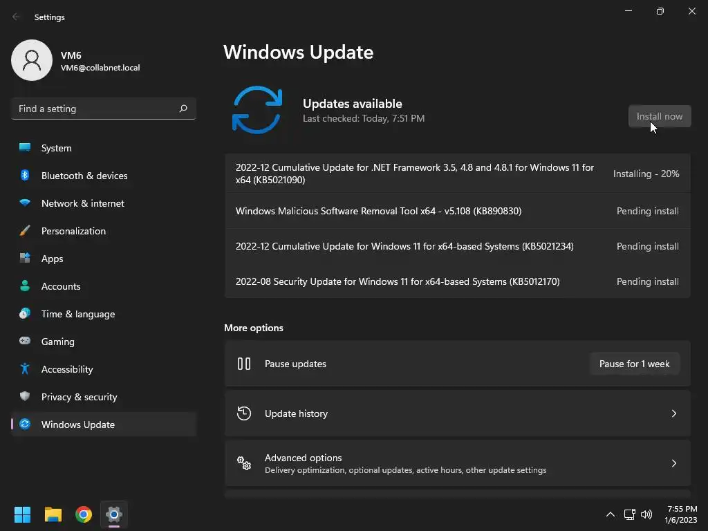
Task: Pause updates for 1 week
Action: 635,364
